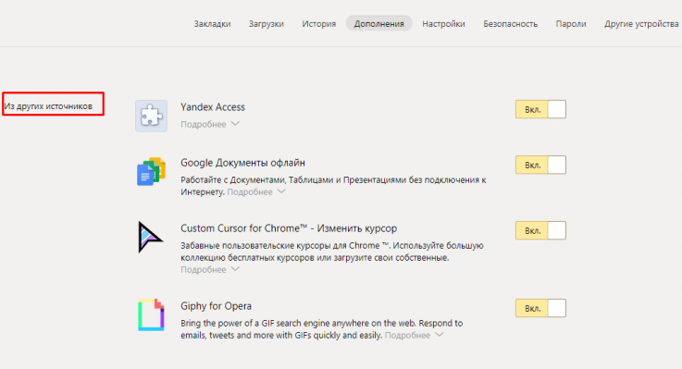Select the Пароли tab

571,24
